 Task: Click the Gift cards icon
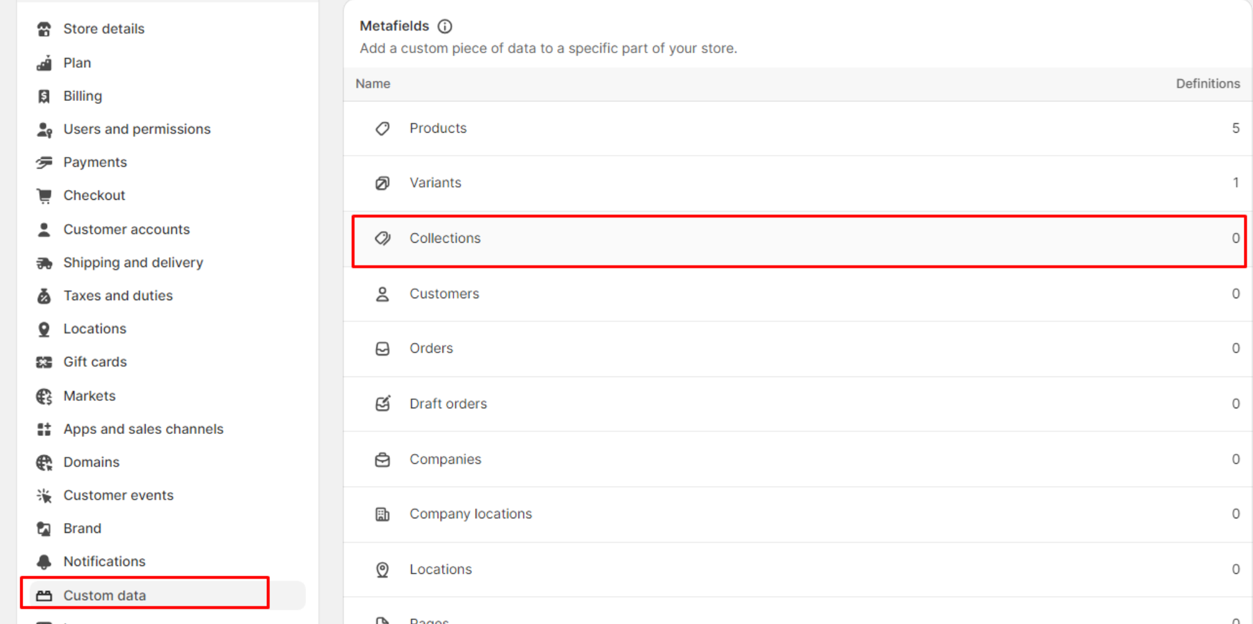coord(44,362)
